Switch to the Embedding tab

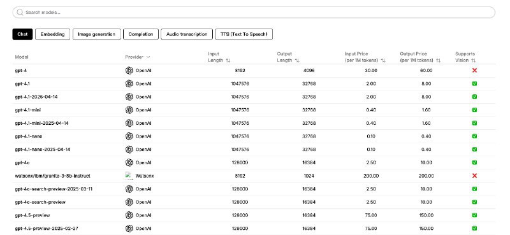pos(52,34)
